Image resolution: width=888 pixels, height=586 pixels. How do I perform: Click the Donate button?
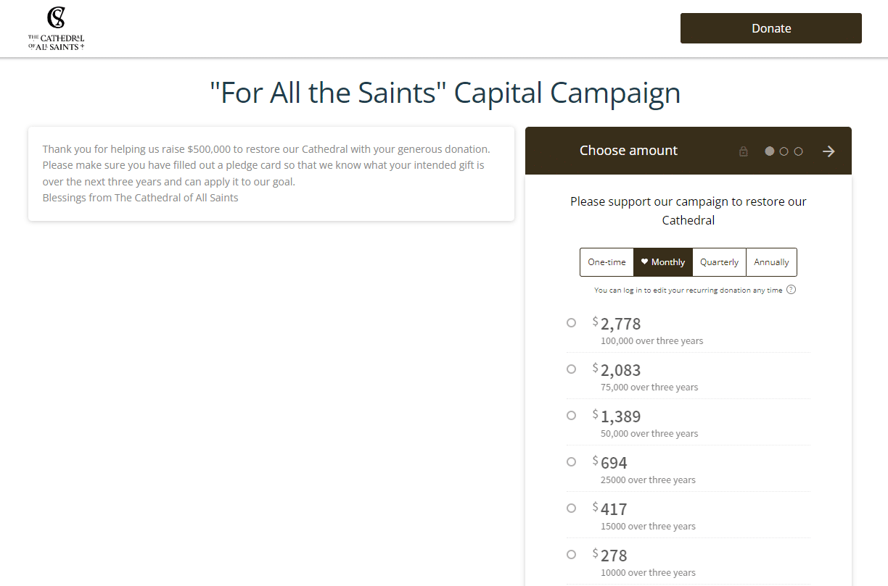[x=770, y=28]
